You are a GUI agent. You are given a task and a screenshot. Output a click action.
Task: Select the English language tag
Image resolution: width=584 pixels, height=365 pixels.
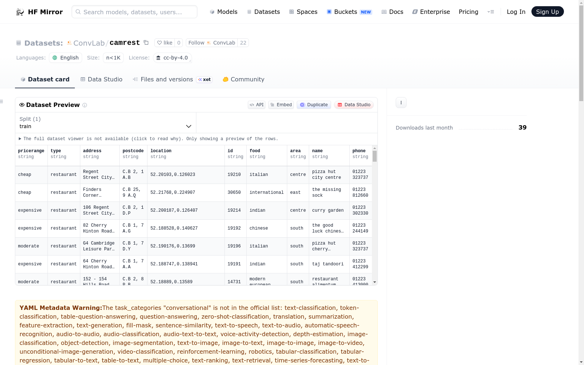[x=65, y=58]
